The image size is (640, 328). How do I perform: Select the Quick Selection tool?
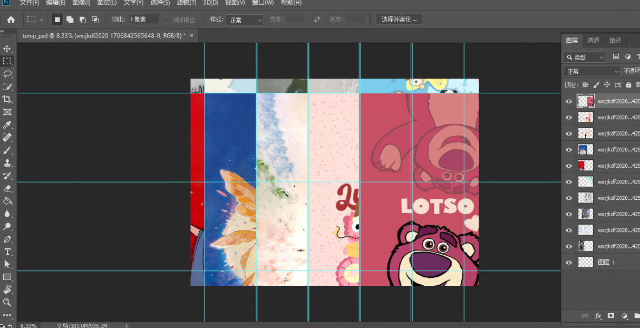(7, 86)
